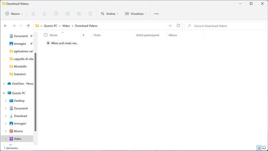Image resolution: width=268 pixels, height=151 pixels.
Task: Select Immagini under Questo PC
Action: pos(18,124)
